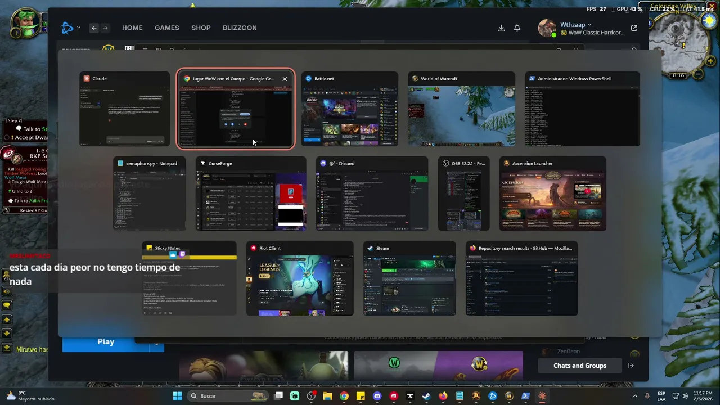The width and height of the screenshot is (720, 405).
Task: Open Battle.net notifications bell
Action: coord(517,28)
